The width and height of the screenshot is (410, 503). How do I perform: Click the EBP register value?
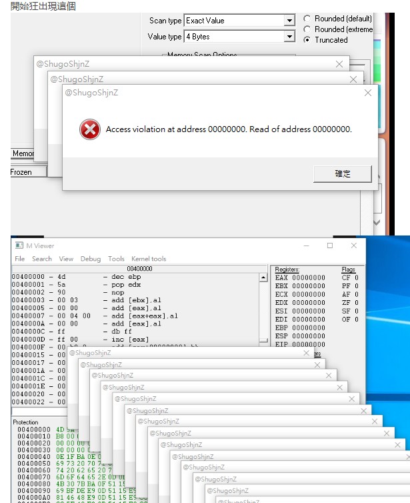coord(309,328)
